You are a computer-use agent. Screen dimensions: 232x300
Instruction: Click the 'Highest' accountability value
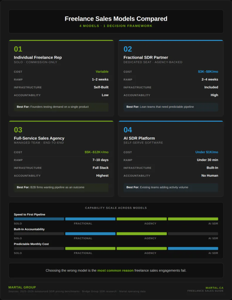tap(102, 176)
